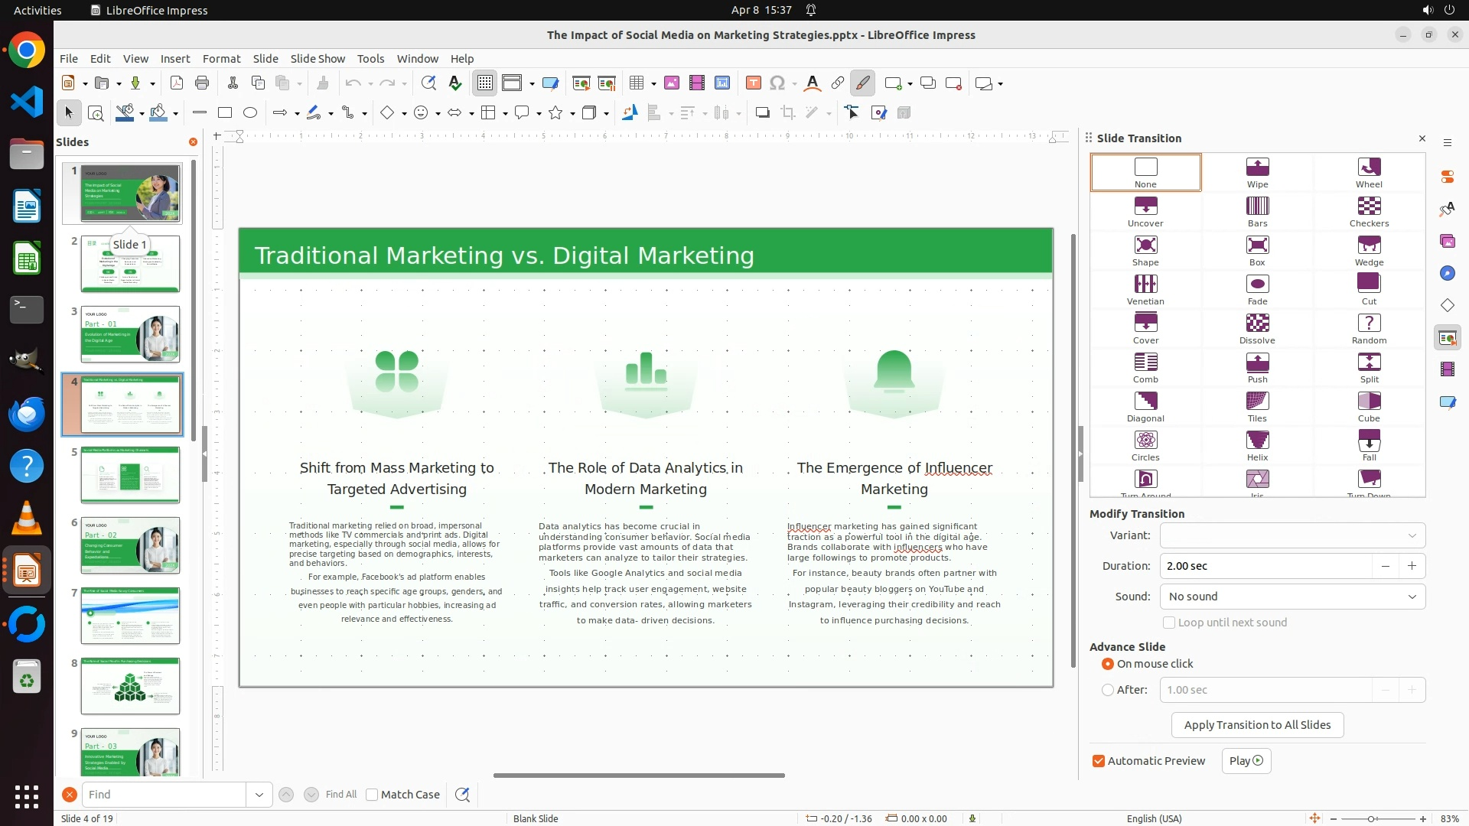1469x826 pixels.
Task: Select the After radio button
Action: [x=1108, y=690]
